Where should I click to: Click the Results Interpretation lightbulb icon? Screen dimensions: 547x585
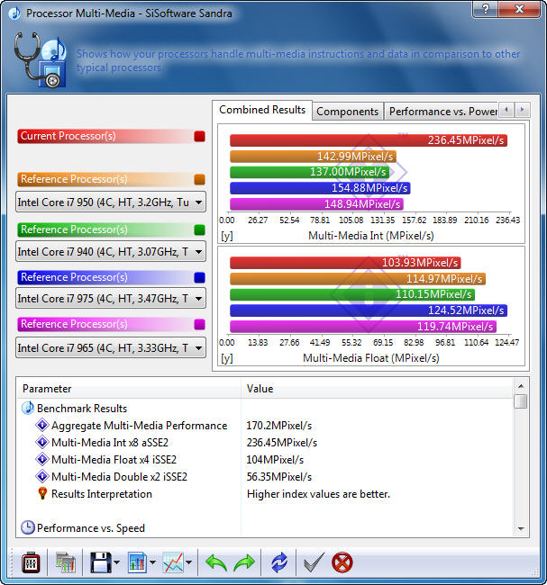coord(42,493)
